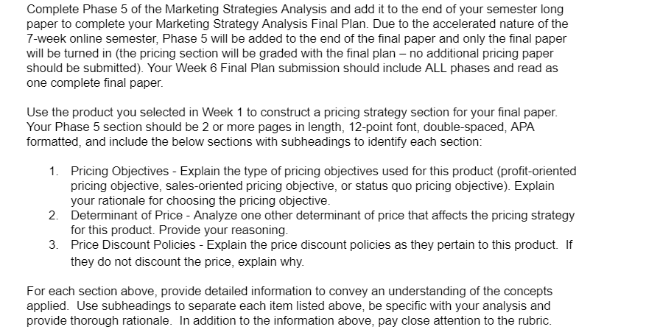Click the list number 2 marker
Image resolution: width=660 pixels, height=335 pixels.
coord(52,216)
